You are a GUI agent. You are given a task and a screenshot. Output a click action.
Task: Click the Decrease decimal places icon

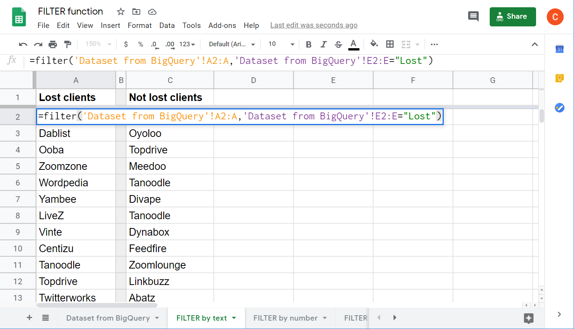(x=154, y=44)
